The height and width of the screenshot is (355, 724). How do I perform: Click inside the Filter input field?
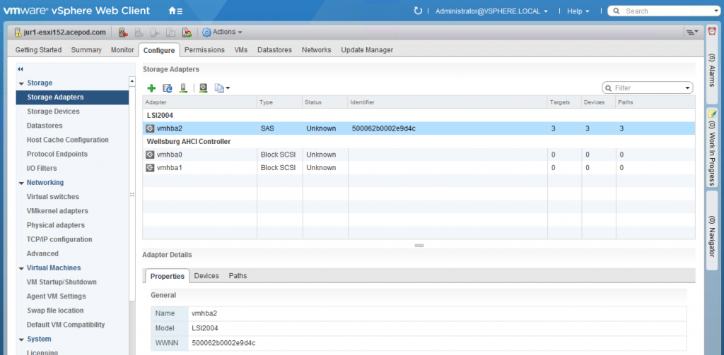[x=648, y=88]
